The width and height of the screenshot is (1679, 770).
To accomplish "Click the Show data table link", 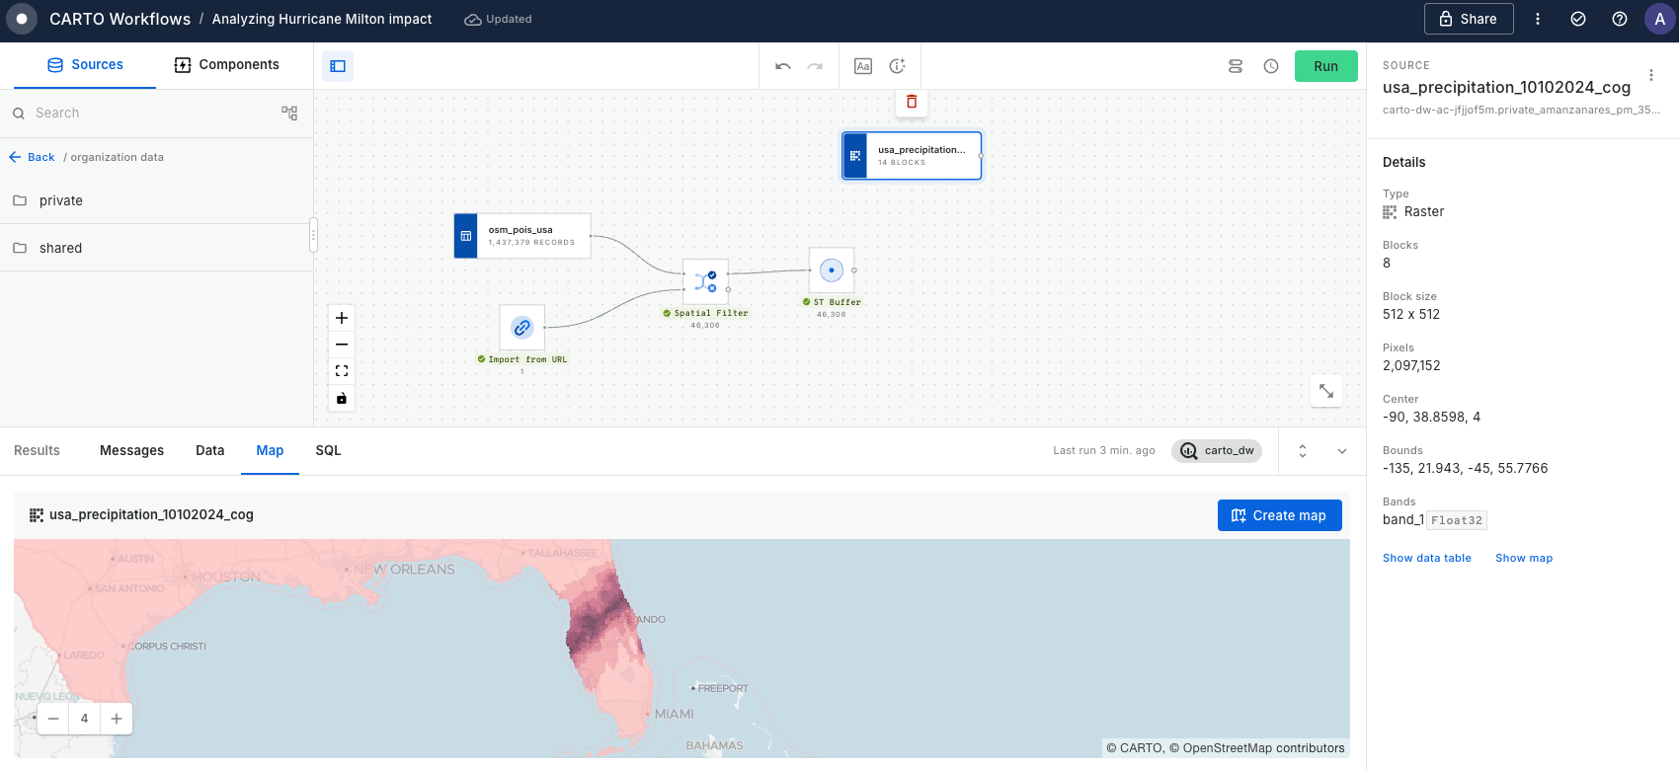I will pos(1426,558).
